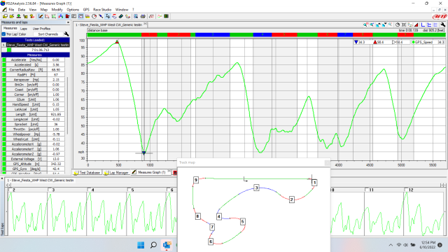The height and width of the screenshot is (252, 448).
Task: Select lap 4 checkbox in test laps strip
Action: point(90,190)
